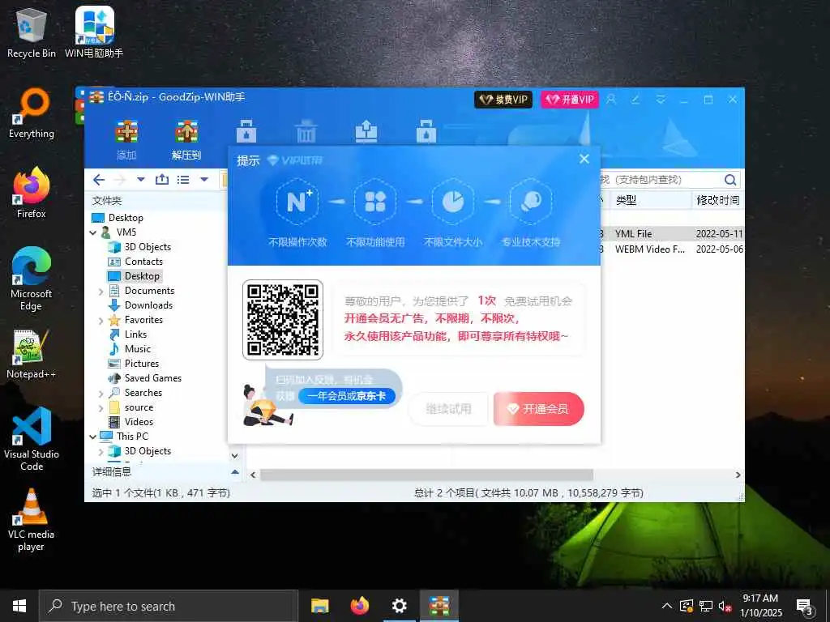Click the 继续试用 button

tap(448, 409)
